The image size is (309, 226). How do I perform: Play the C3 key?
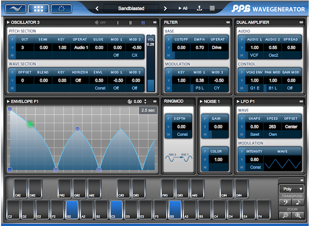pyautogui.click(x=116, y=210)
